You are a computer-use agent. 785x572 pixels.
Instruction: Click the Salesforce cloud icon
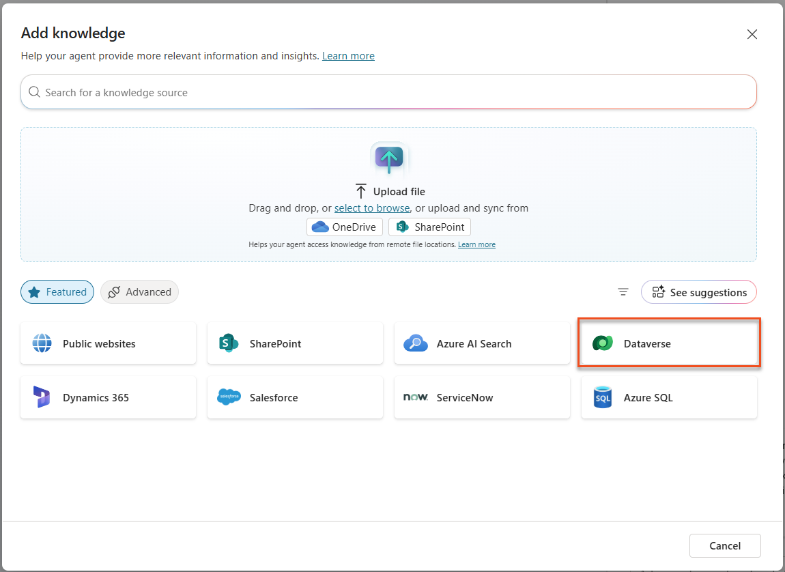[x=229, y=397]
